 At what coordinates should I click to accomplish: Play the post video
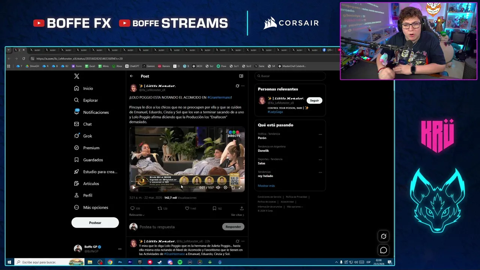(134, 187)
